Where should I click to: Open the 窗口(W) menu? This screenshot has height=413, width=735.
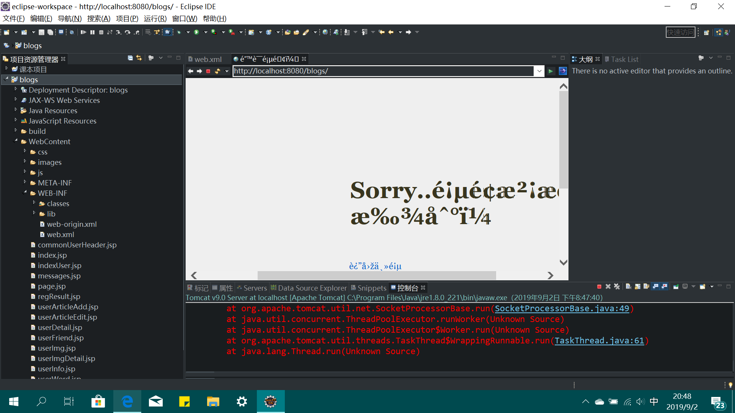(x=185, y=19)
